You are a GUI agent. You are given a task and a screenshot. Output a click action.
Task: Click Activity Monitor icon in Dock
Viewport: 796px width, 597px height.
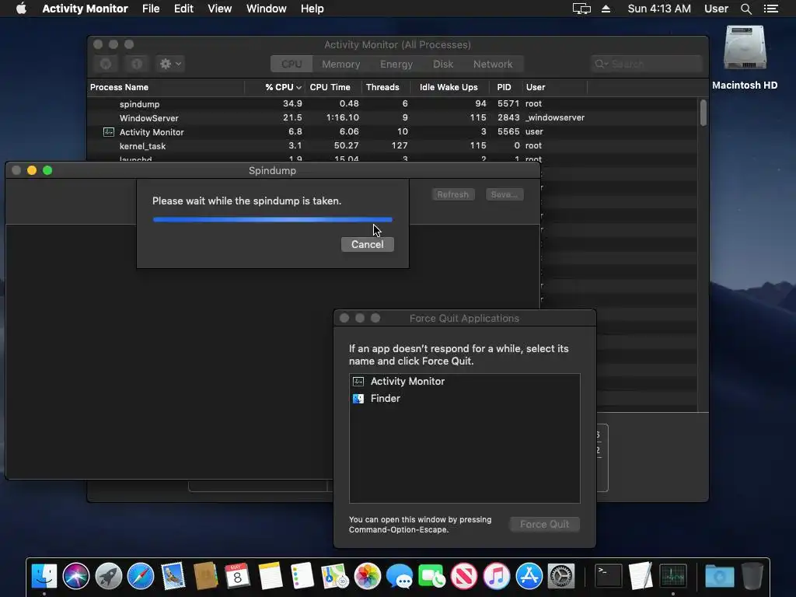coord(672,576)
